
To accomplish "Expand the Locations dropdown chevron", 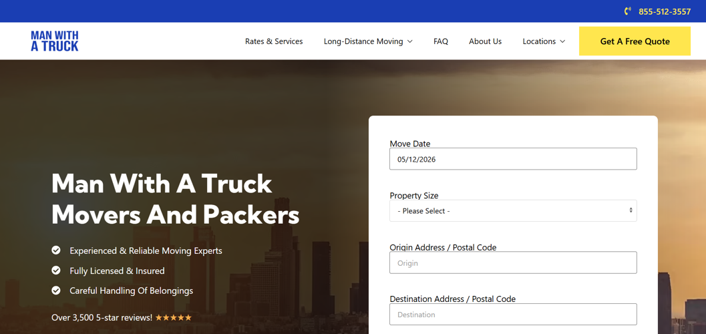I will click(562, 41).
